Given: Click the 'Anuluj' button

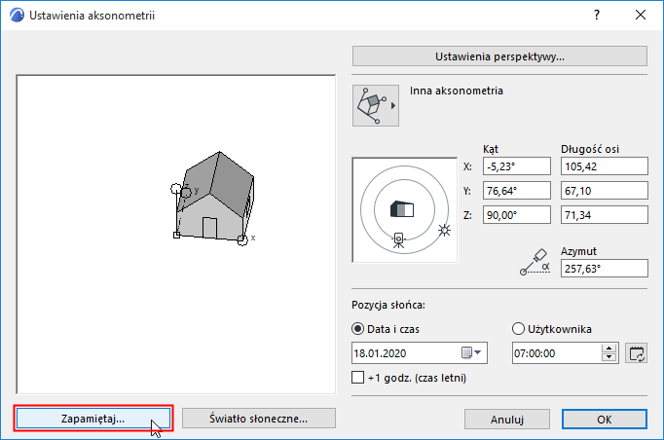Looking at the screenshot, I should 507,420.
